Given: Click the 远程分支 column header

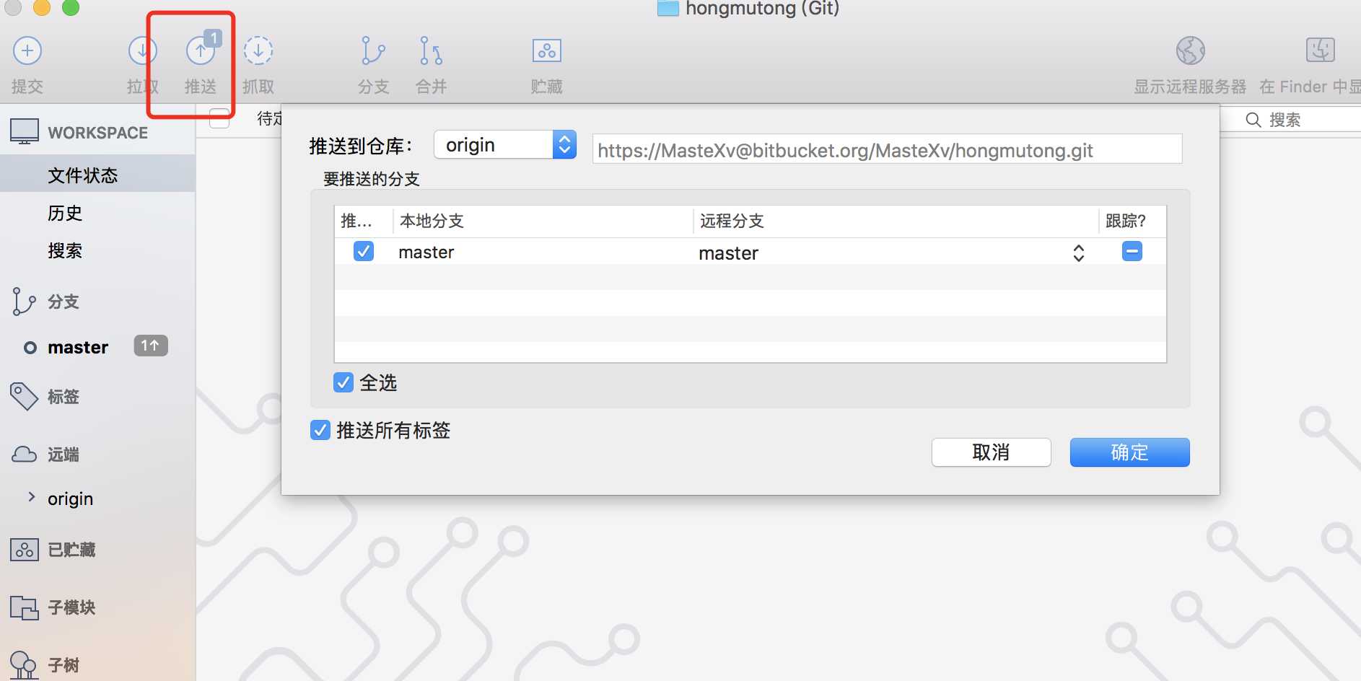Looking at the screenshot, I should click(896, 221).
